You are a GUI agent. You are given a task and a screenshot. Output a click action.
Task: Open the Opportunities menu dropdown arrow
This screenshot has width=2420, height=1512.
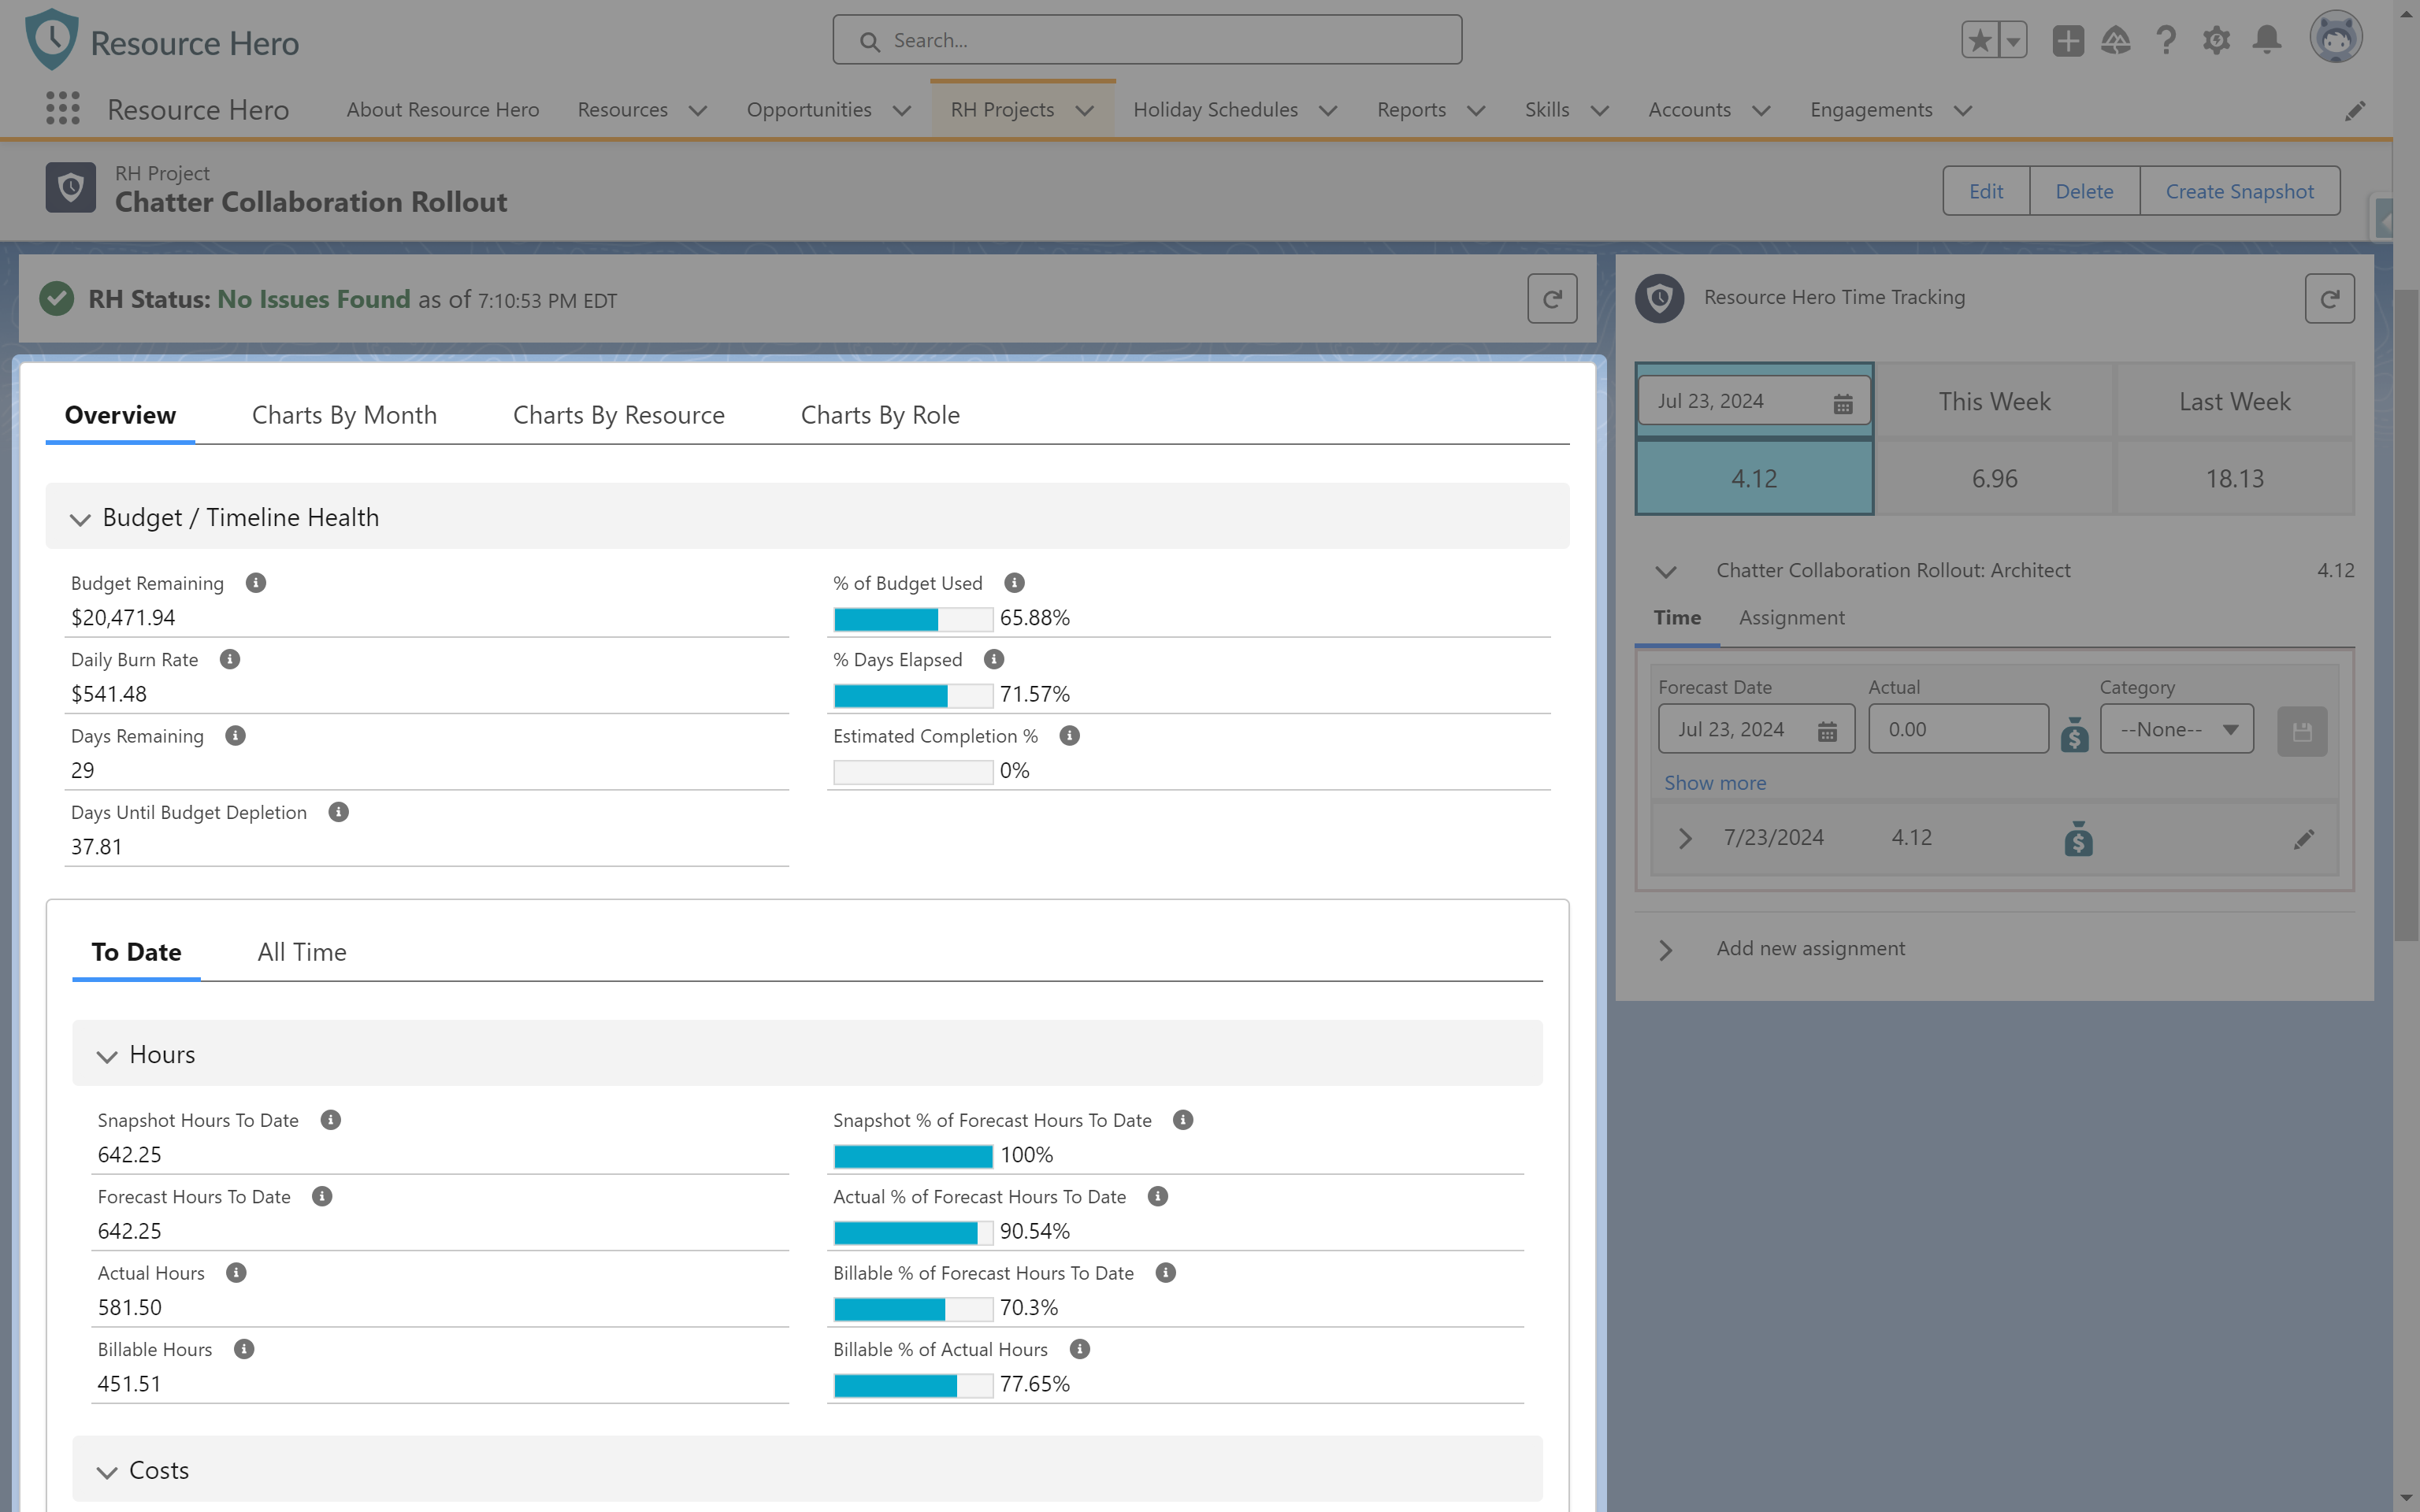tap(902, 110)
